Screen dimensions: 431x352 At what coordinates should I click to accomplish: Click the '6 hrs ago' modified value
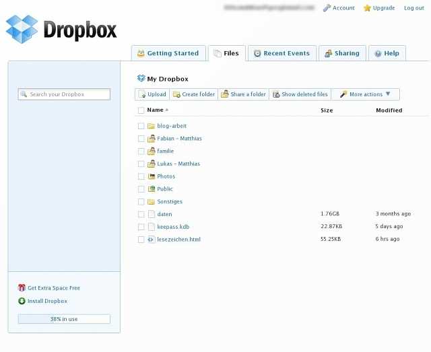click(388, 239)
